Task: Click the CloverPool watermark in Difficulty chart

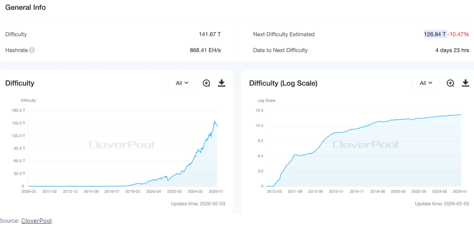Action: [121, 145]
